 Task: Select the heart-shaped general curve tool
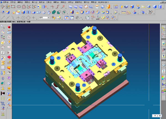[24, 7]
